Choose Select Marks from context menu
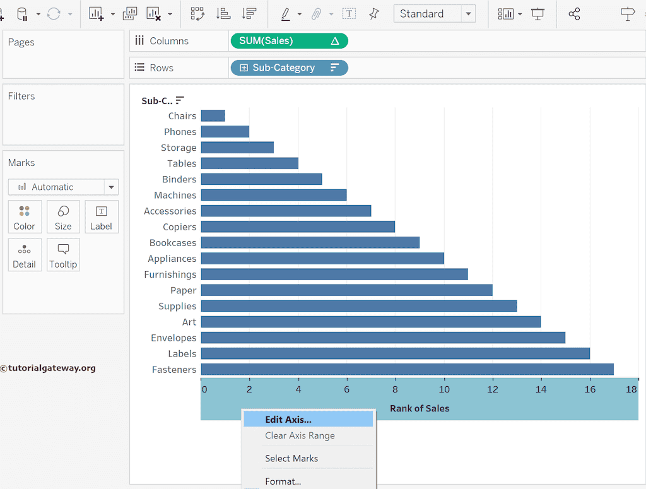The height and width of the screenshot is (489, 646). pos(291,459)
